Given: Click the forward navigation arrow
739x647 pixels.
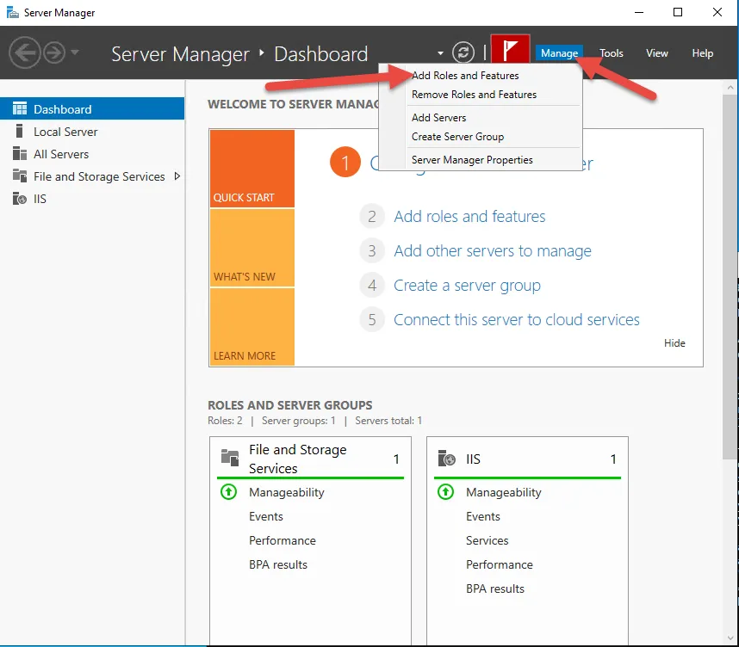Looking at the screenshot, I should click(x=53, y=53).
